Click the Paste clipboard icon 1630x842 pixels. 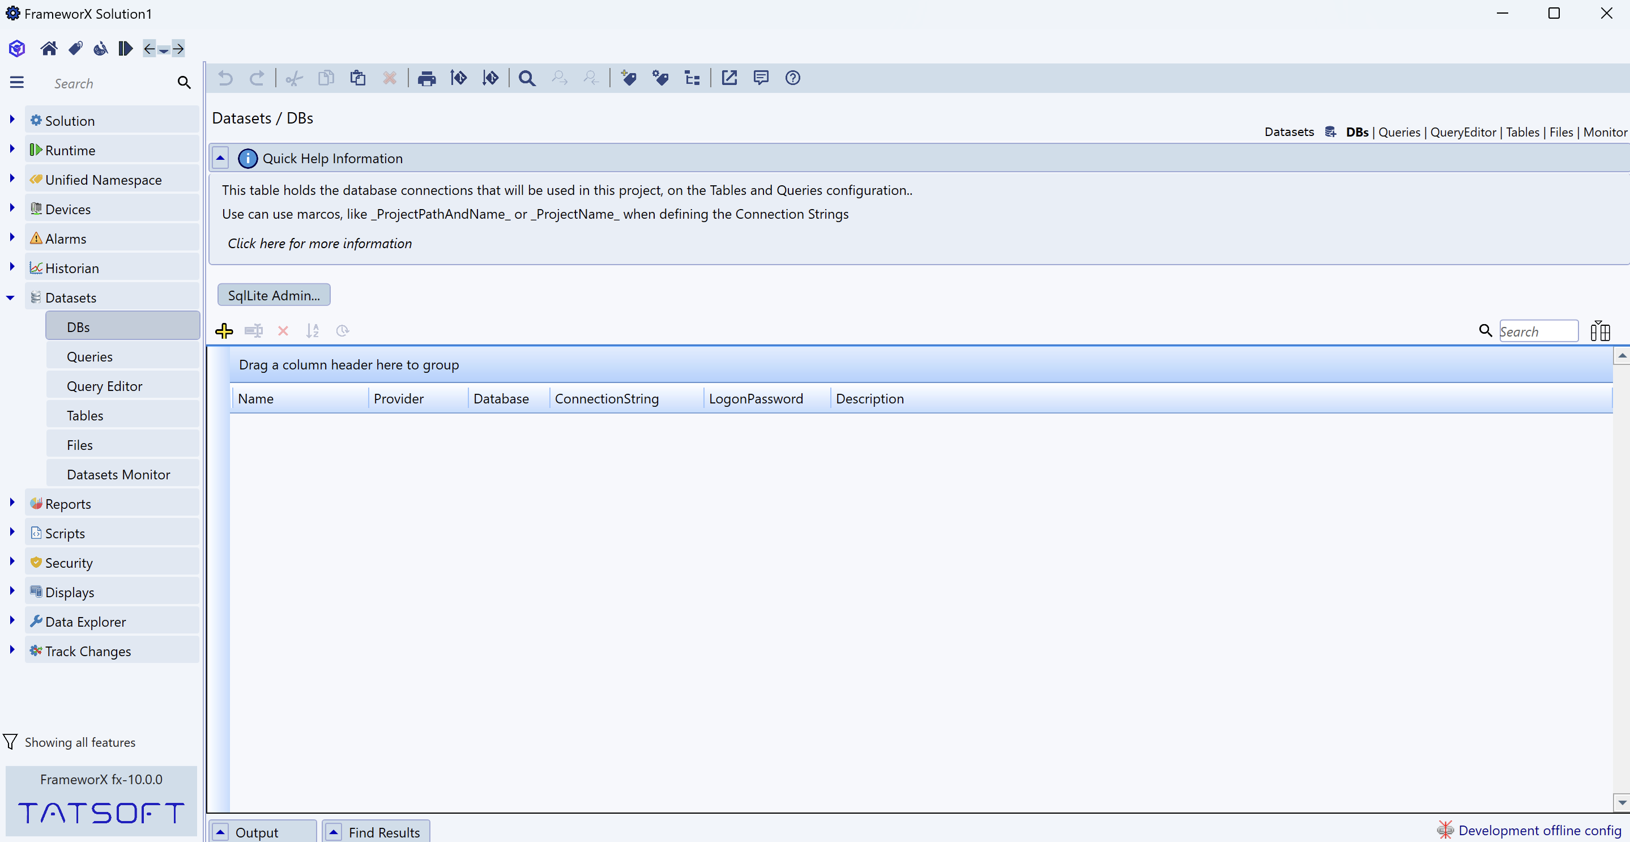(x=357, y=78)
